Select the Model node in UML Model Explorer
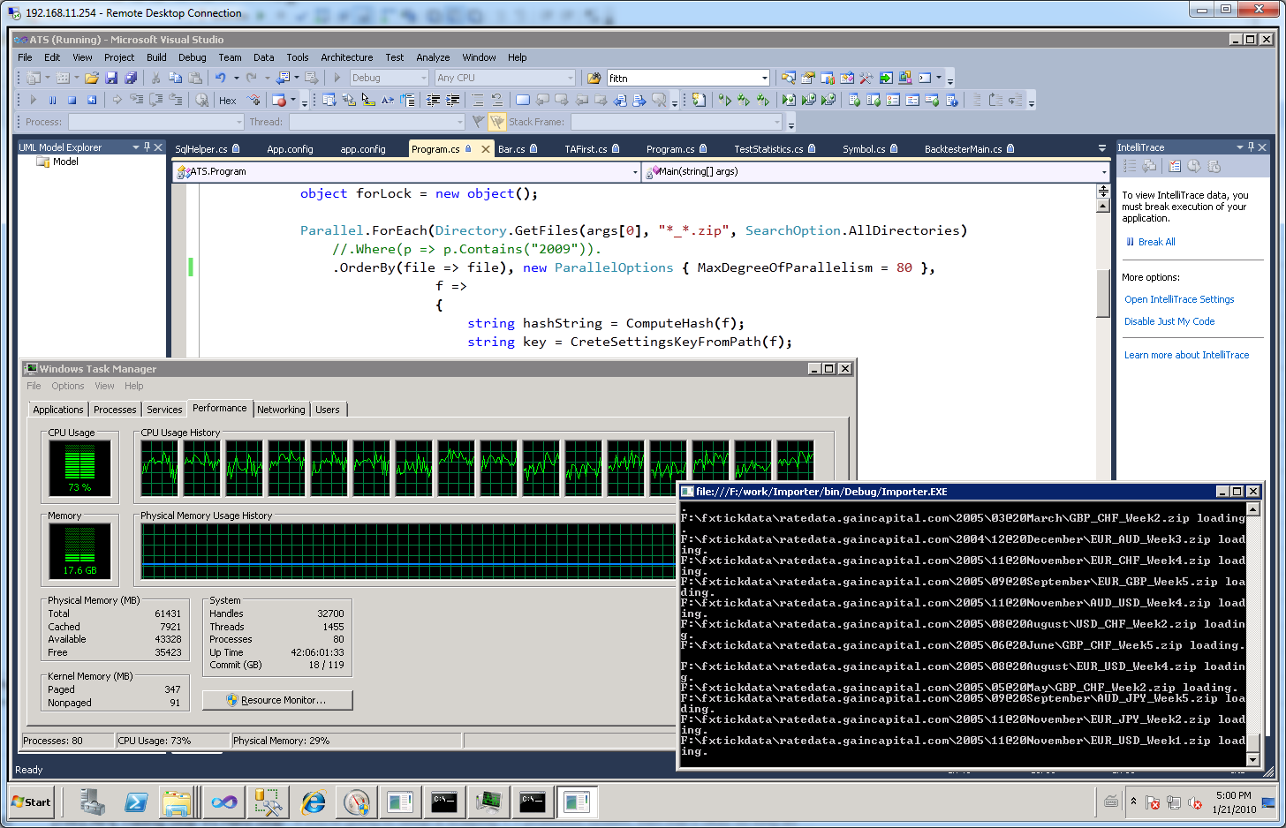1286x828 pixels. point(65,162)
